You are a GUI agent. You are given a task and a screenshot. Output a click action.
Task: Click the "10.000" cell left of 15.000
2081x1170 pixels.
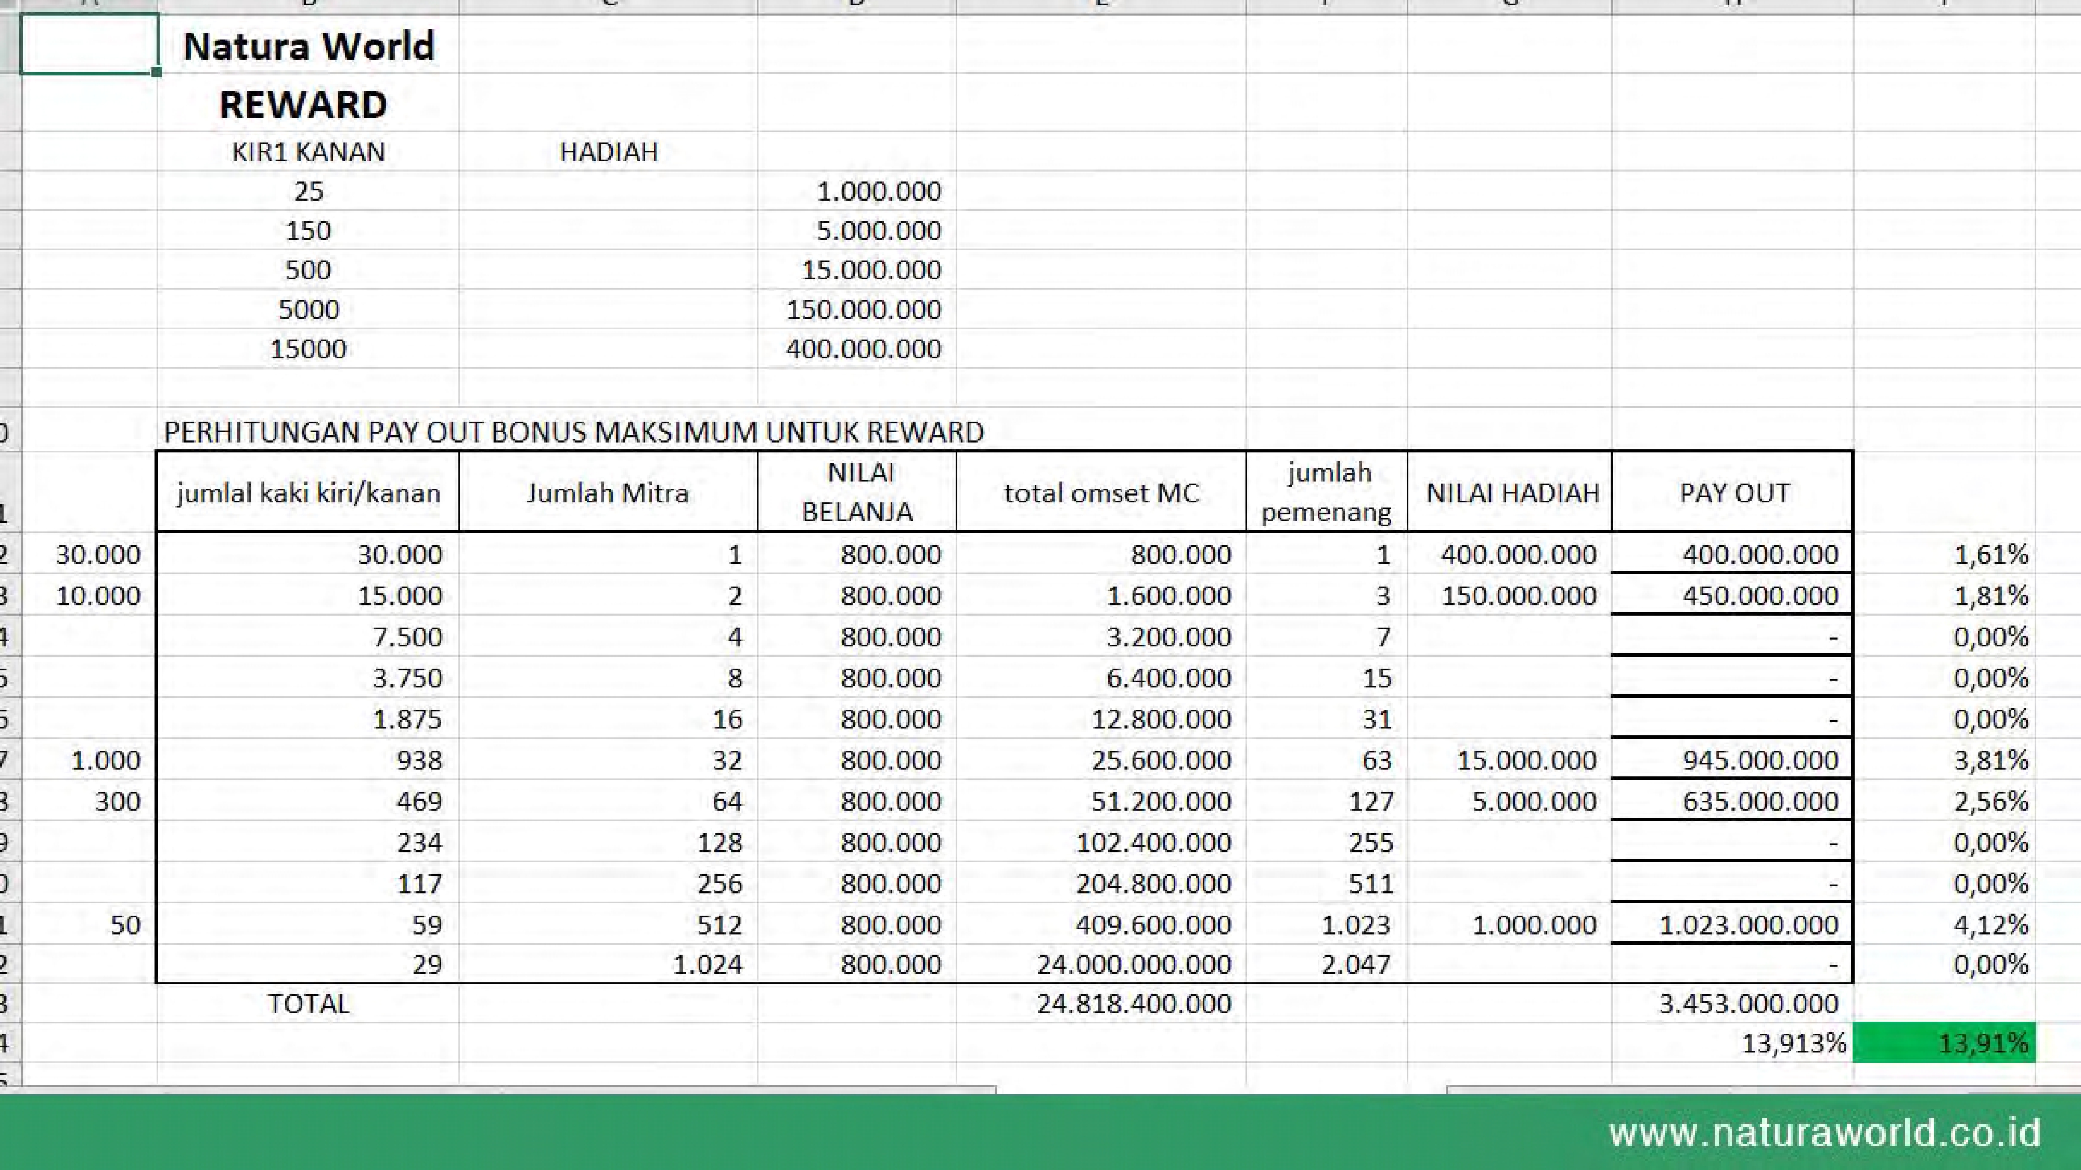click(x=89, y=596)
